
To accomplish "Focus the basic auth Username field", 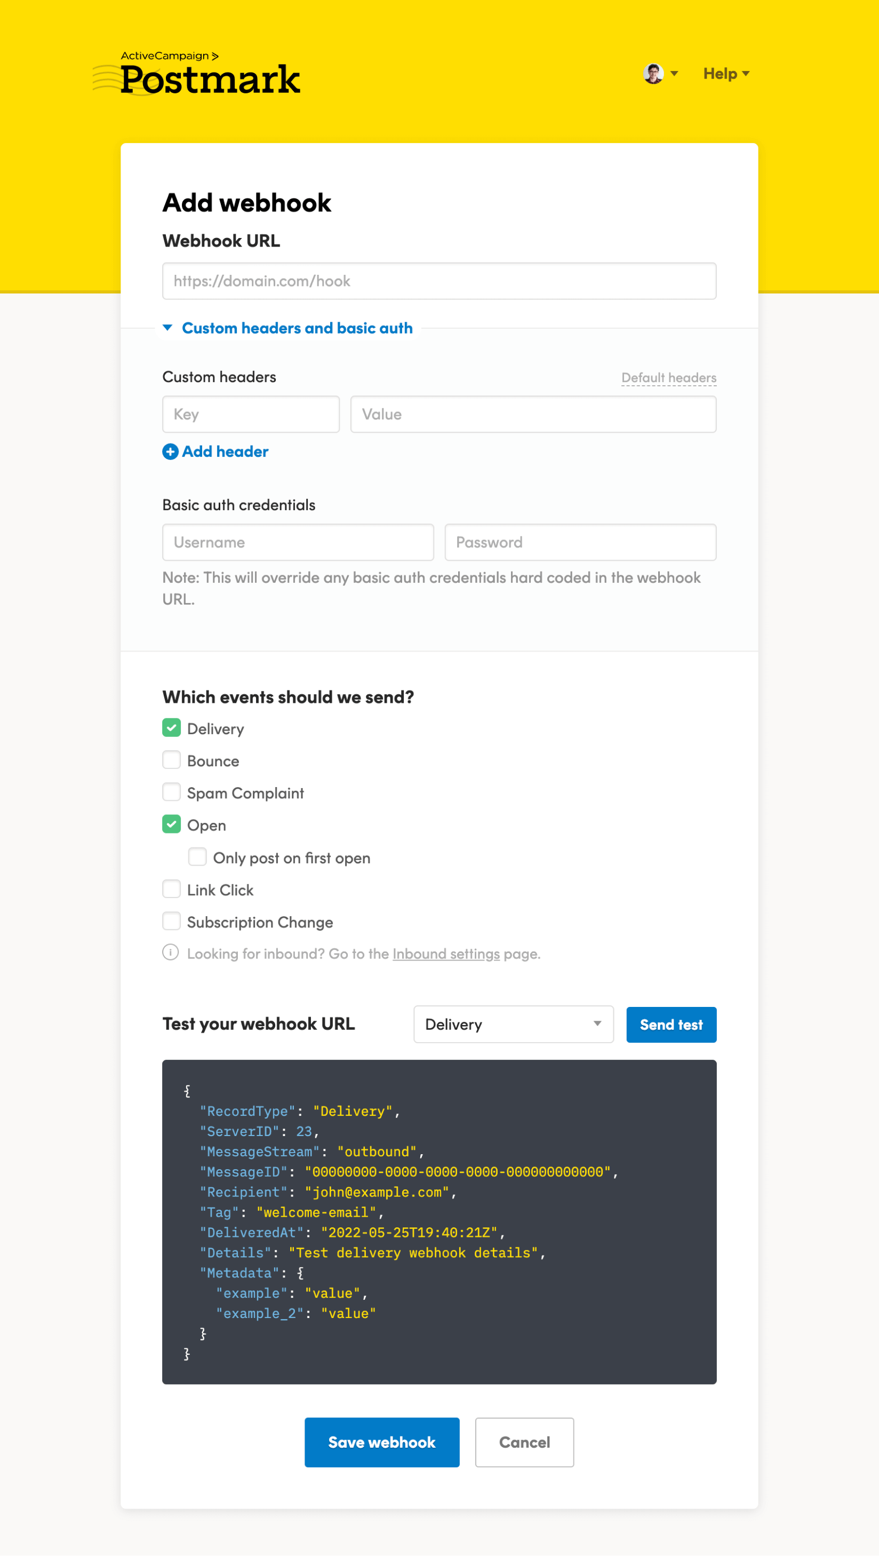I will click(x=298, y=543).
